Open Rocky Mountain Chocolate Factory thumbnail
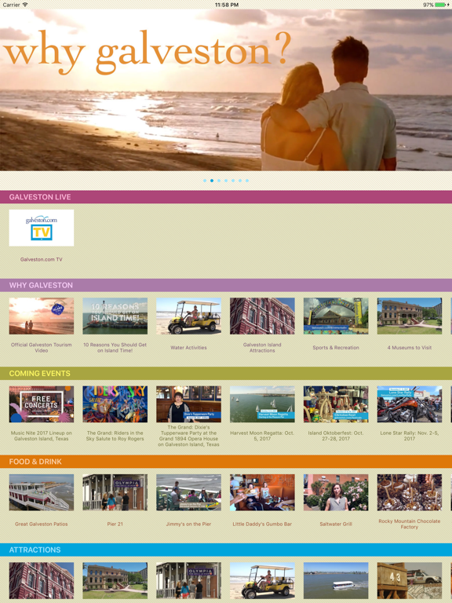 coord(410,492)
